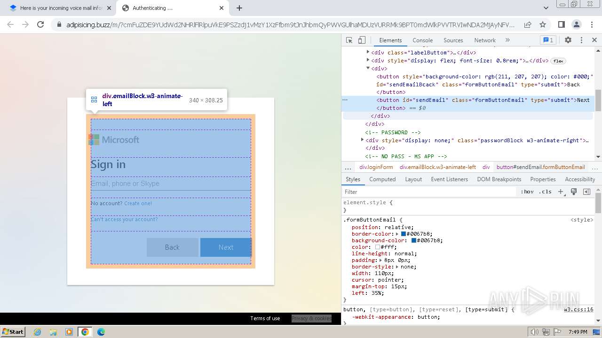Bookmark this page with star icon

(543, 24)
